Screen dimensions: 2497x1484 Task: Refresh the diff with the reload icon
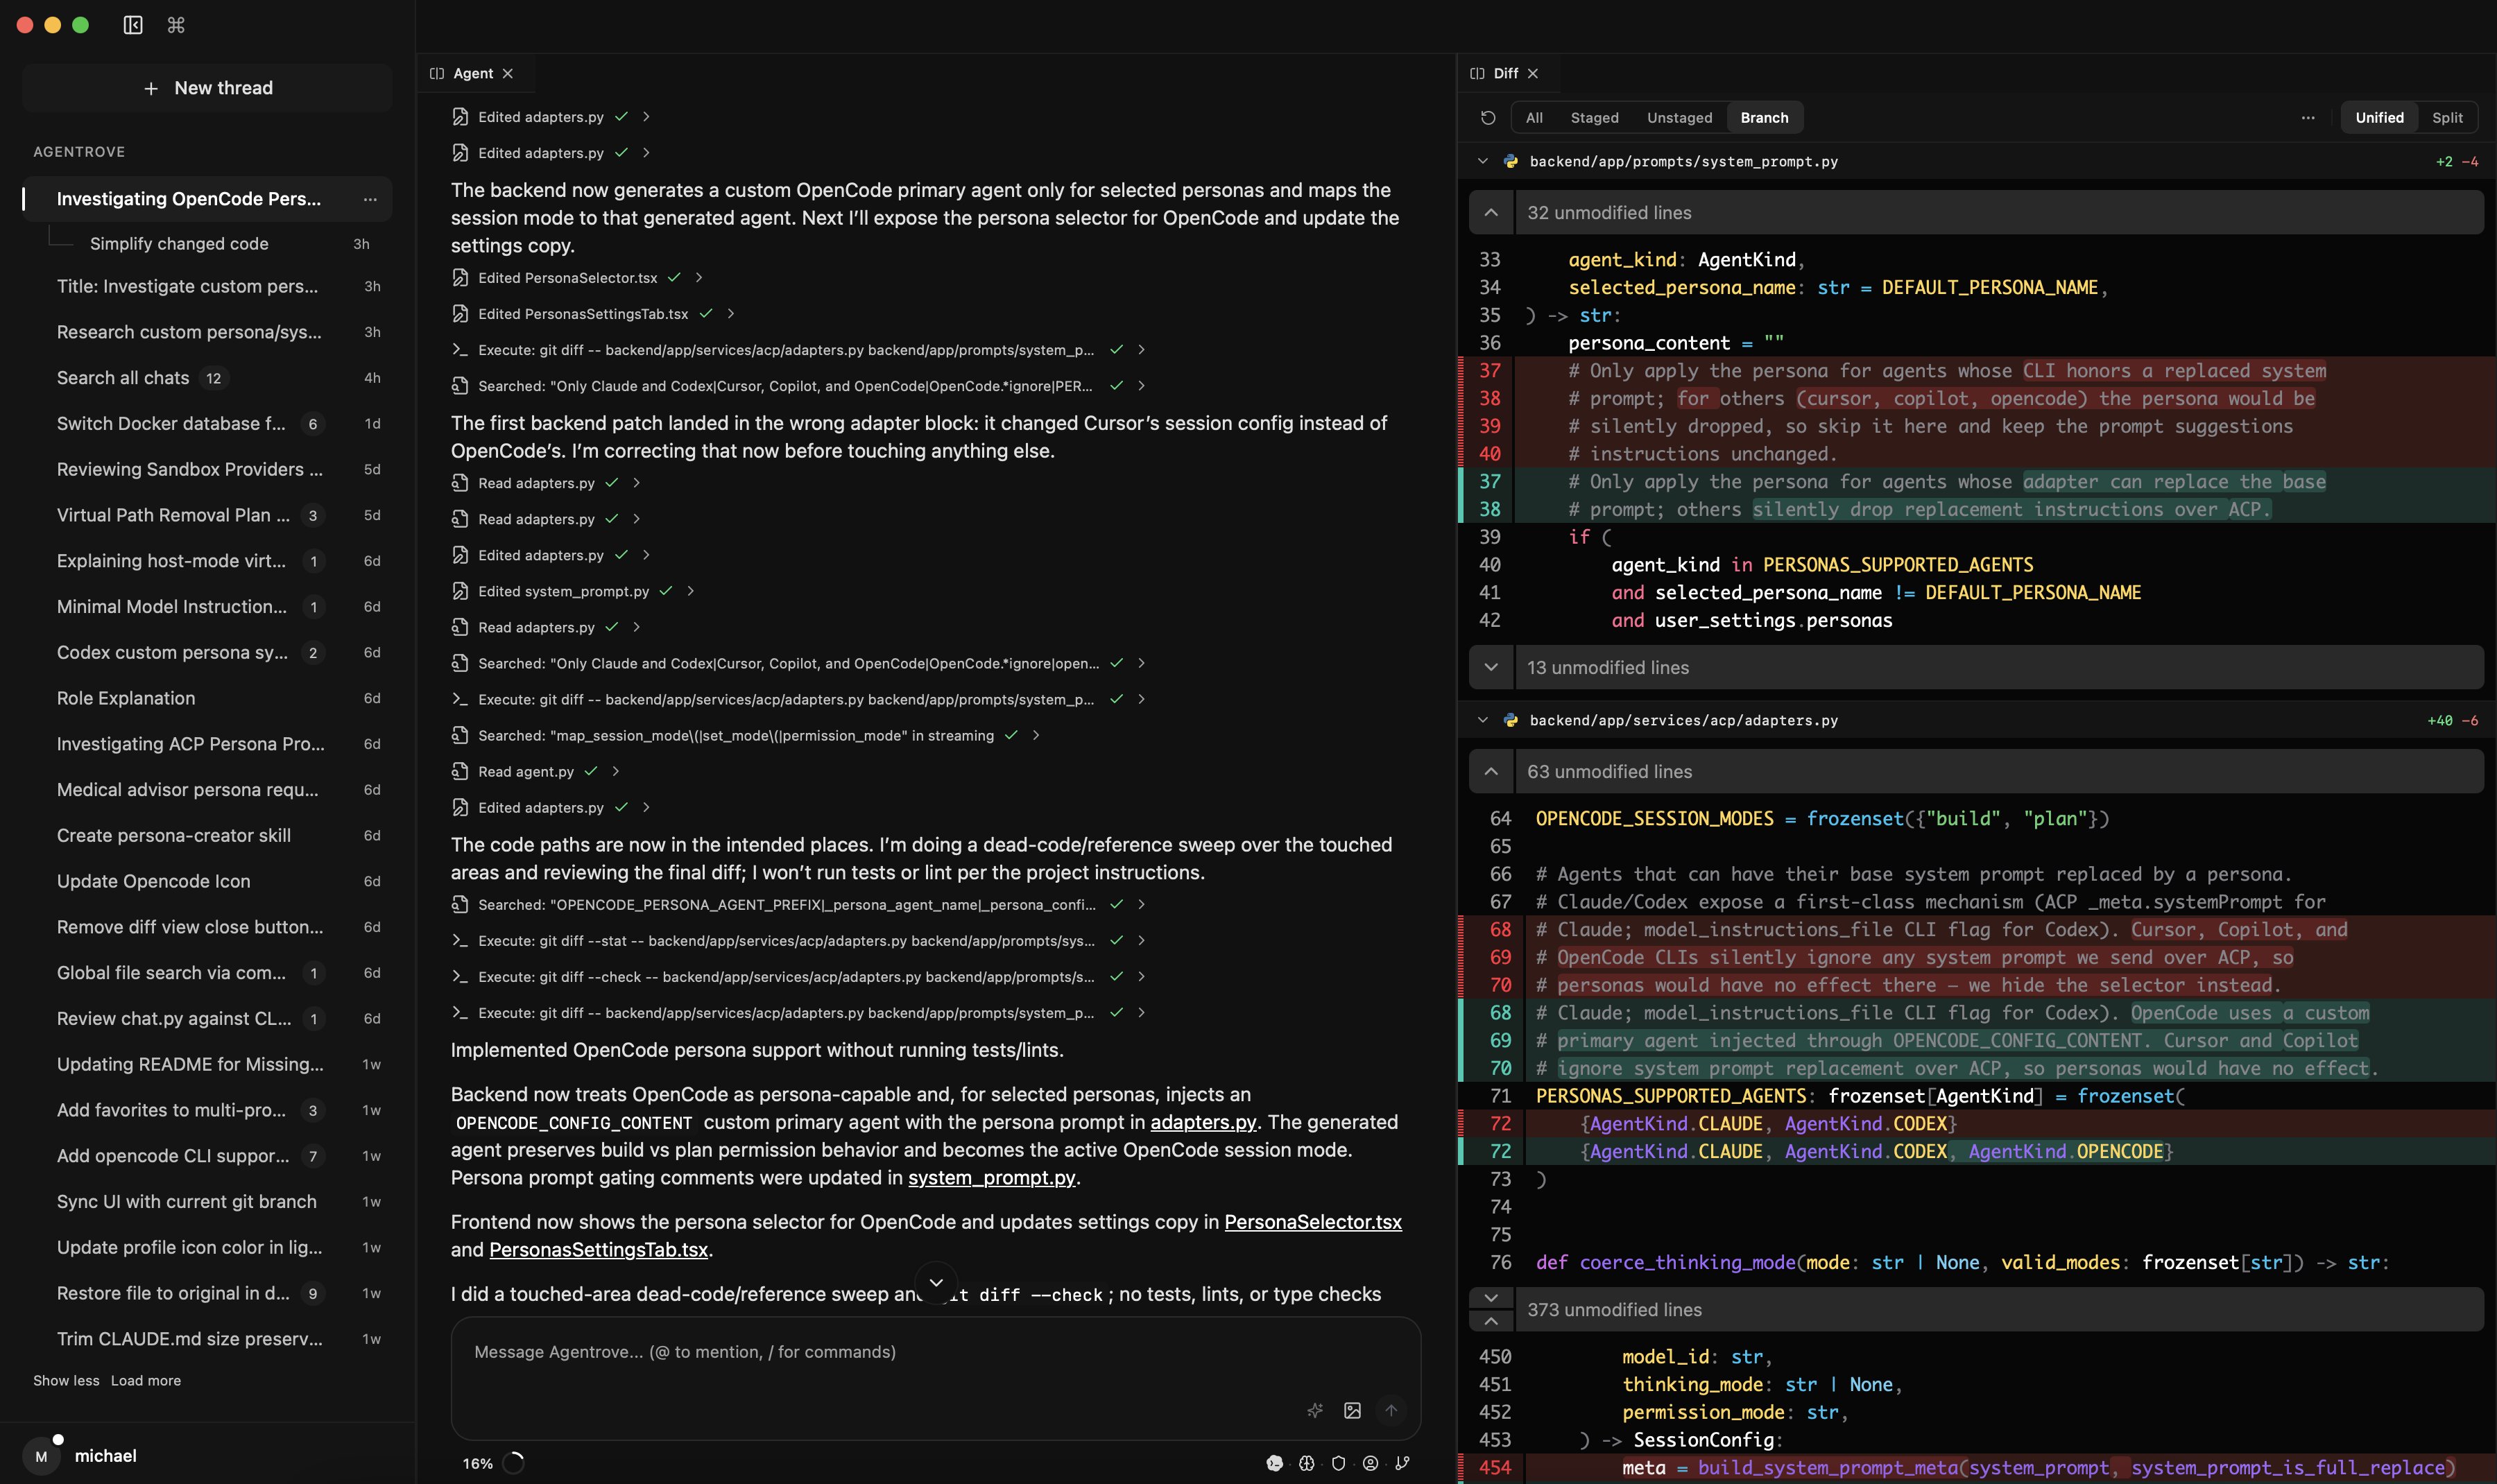[1488, 118]
